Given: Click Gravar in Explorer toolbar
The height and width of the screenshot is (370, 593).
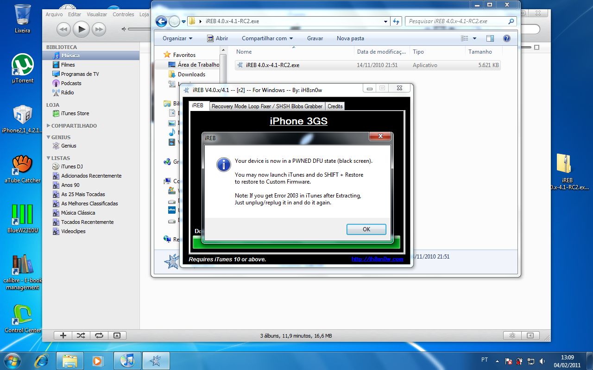Looking at the screenshot, I should [x=315, y=38].
